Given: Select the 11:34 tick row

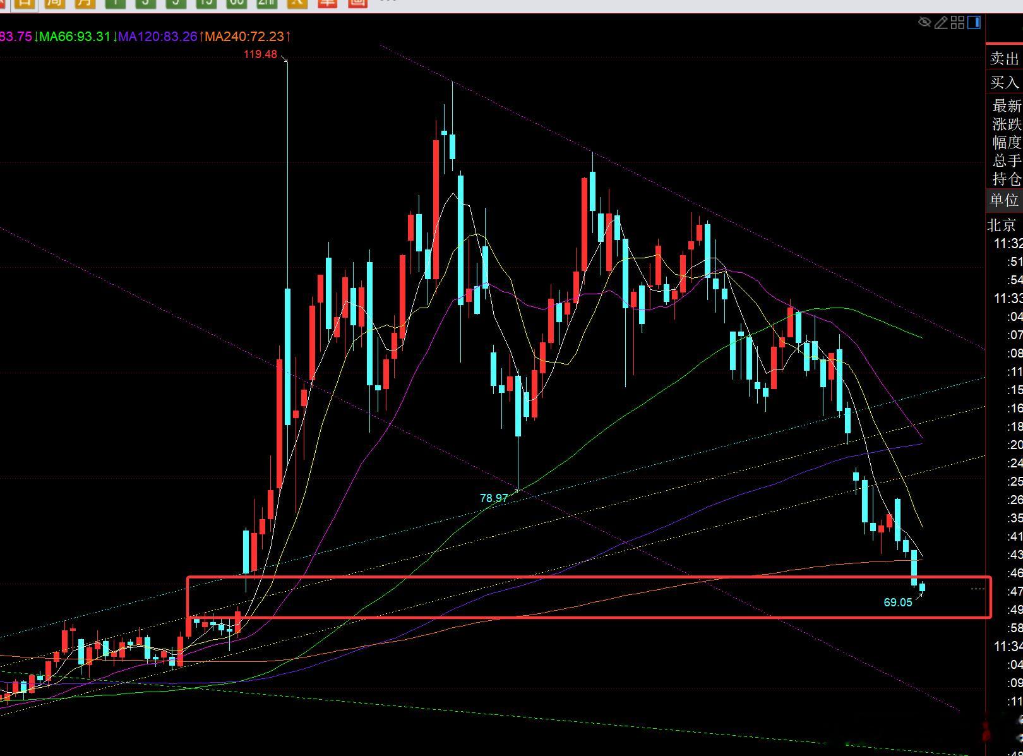Looking at the screenshot, I should (x=1008, y=646).
